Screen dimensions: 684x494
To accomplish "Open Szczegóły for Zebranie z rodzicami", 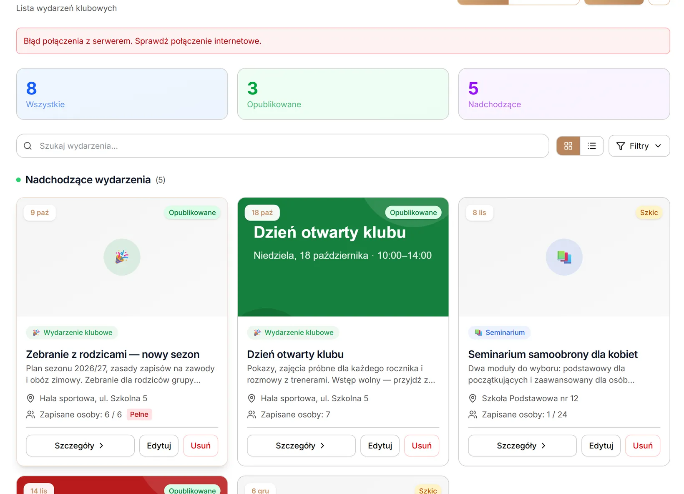I will pyautogui.click(x=80, y=446).
